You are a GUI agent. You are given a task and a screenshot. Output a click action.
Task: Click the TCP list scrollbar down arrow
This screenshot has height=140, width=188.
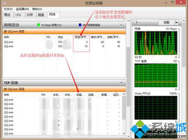pos(124,133)
